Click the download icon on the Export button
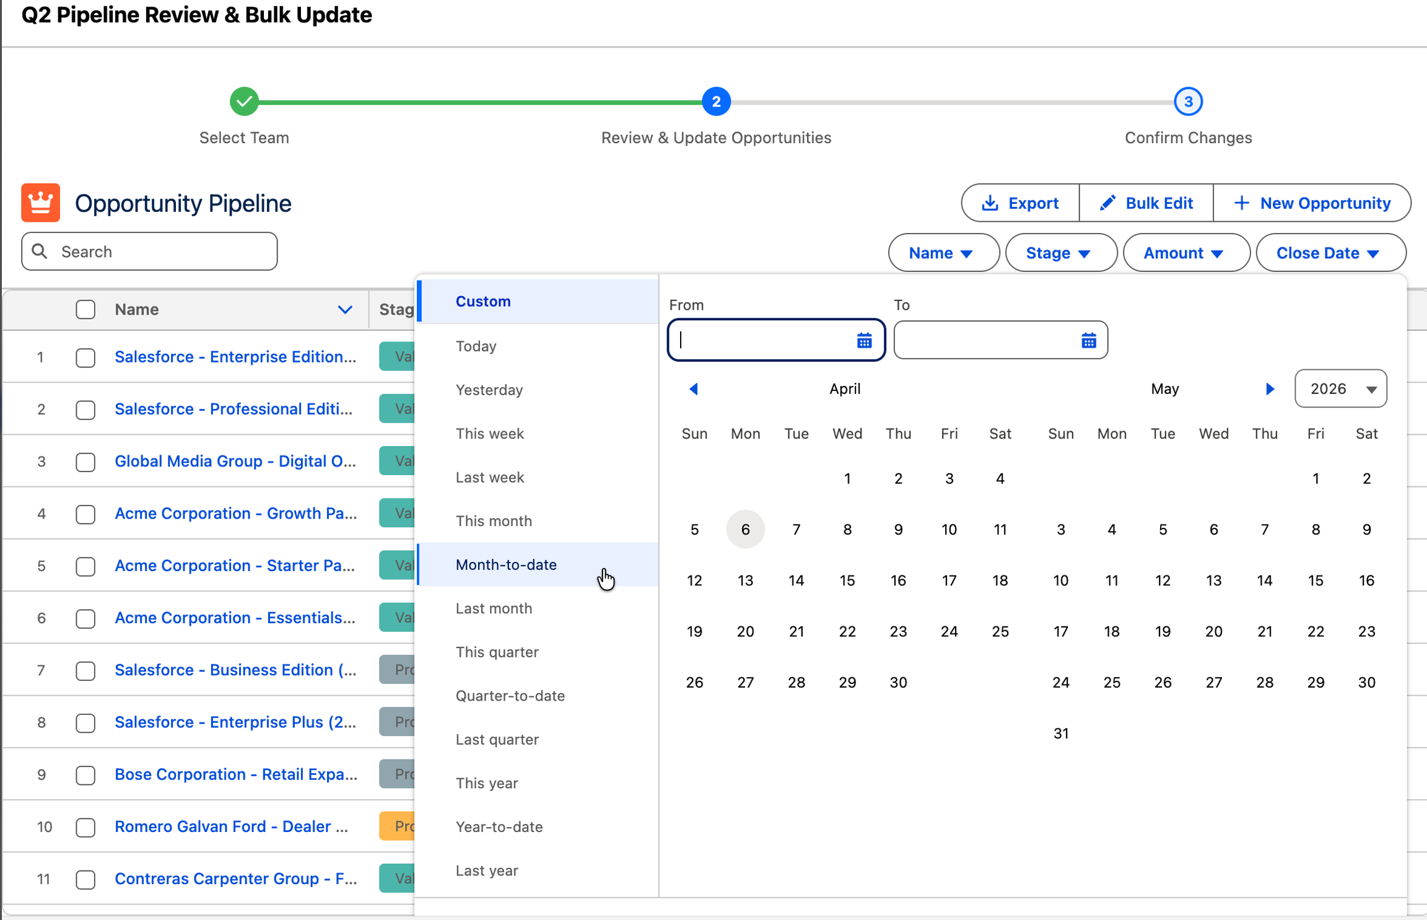Image resolution: width=1427 pixels, height=920 pixels. 991,203
